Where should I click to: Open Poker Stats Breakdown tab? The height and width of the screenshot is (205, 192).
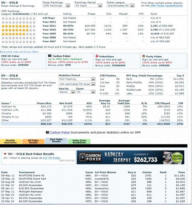79,141
